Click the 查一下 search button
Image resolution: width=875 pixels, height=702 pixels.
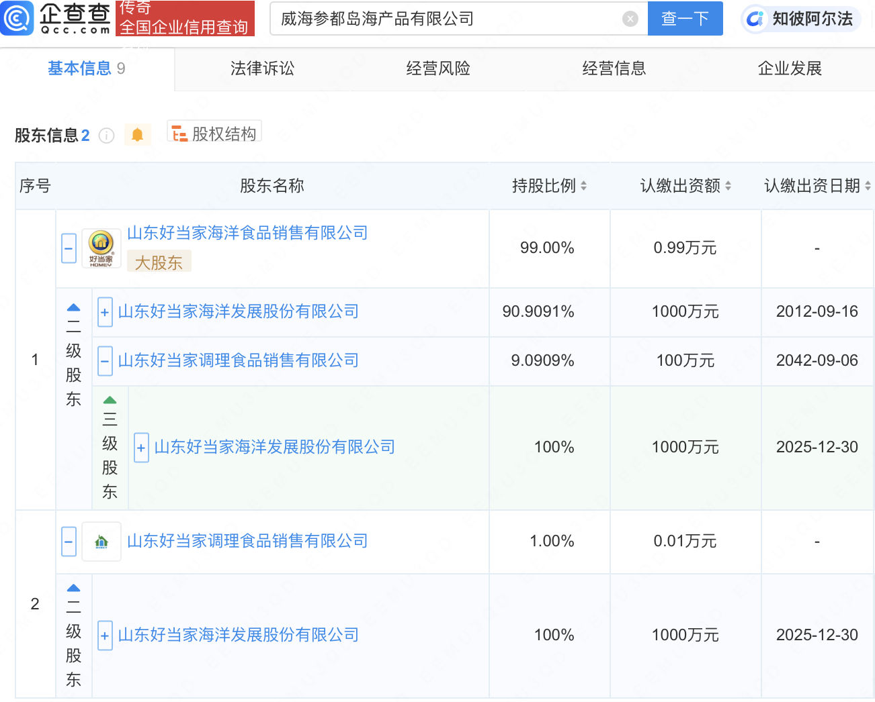[685, 18]
